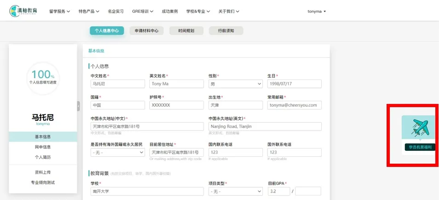Open 专业倾向测试 in the sidebar

[43, 183]
